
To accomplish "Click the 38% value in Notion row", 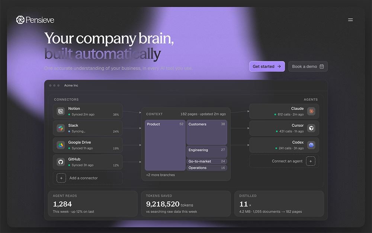I will click(x=116, y=114).
